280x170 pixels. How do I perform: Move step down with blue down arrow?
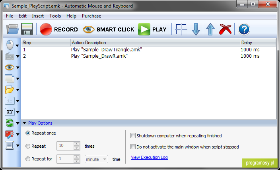[x=196, y=29]
